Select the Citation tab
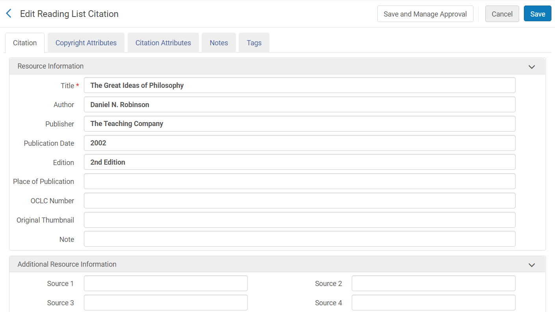The width and height of the screenshot is (555, 312). 25,43
